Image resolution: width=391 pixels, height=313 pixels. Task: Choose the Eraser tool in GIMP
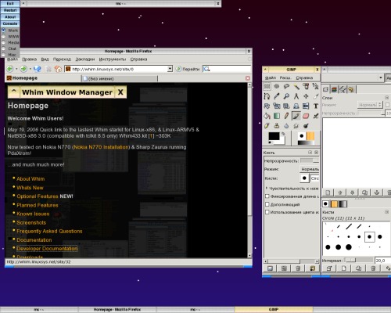306,116
